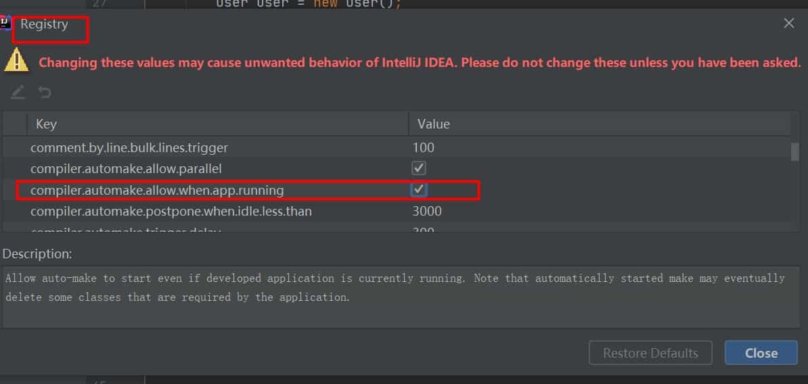Click the red warning message text
Screen dimensions: 808x384
tap(420, 63)
